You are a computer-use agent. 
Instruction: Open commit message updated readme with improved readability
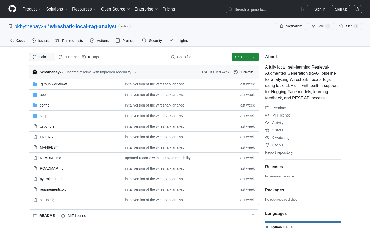[98, 72]
